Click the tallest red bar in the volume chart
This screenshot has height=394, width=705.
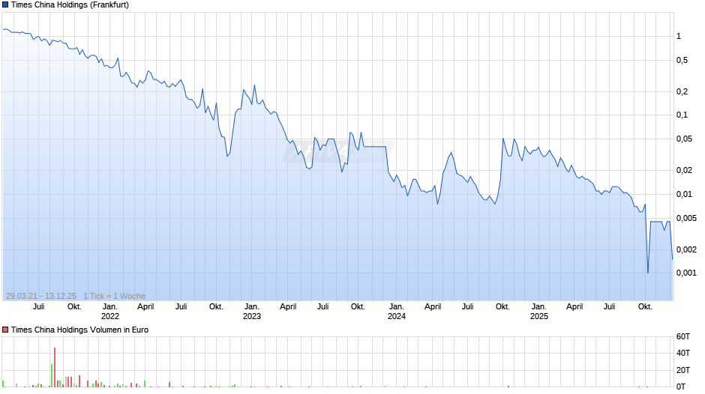(55, 367)
